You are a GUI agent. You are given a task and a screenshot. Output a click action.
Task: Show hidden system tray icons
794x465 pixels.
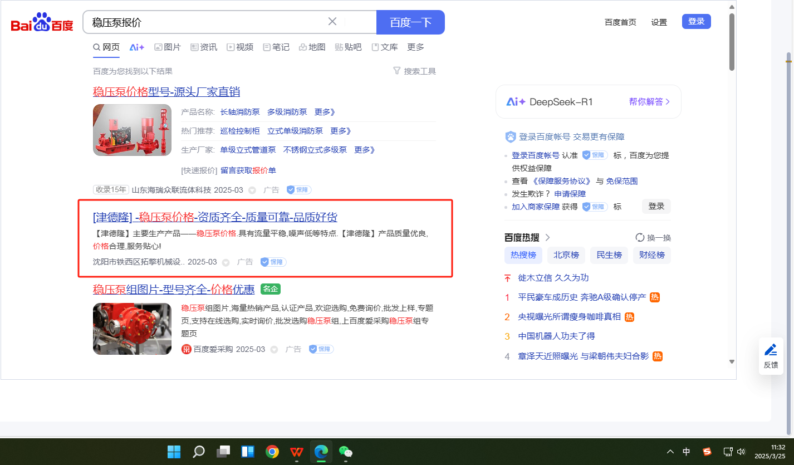click(x=670, y=452)
